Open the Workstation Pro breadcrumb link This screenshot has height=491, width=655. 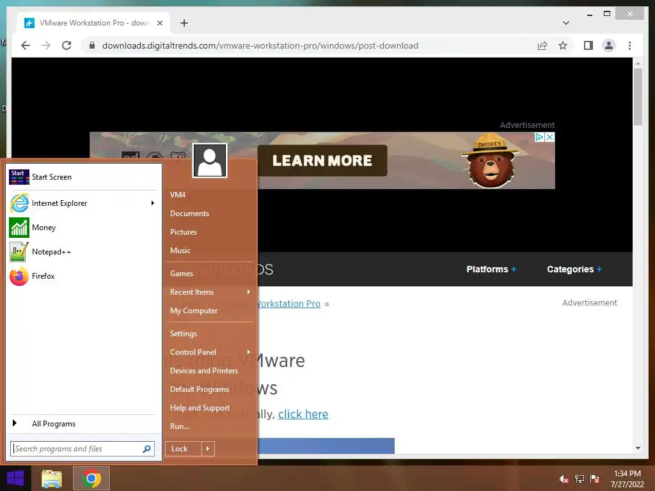pos(289,304)
